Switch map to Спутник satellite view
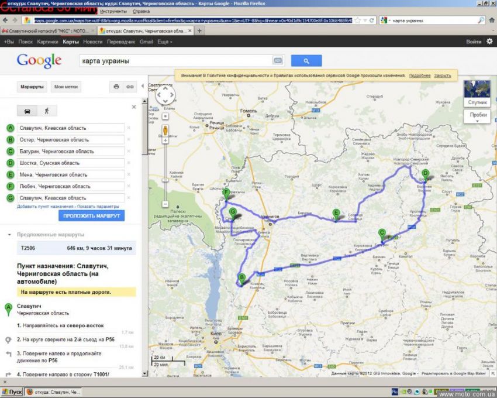Screen dimensions: 497x398 point(477,94)
